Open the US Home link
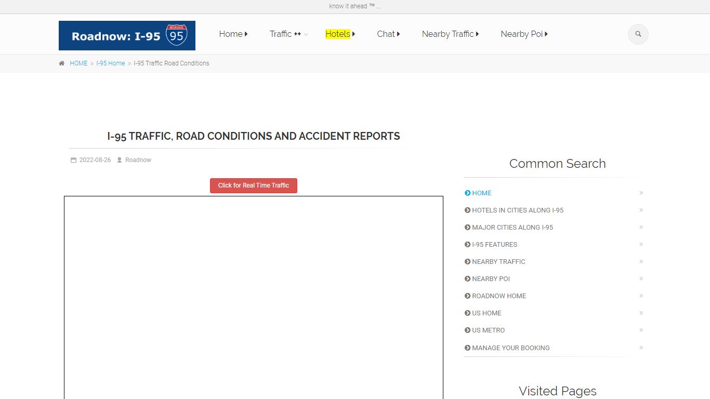Image resolution: width=710 pixels, height=399 pixels. [487, 313]
